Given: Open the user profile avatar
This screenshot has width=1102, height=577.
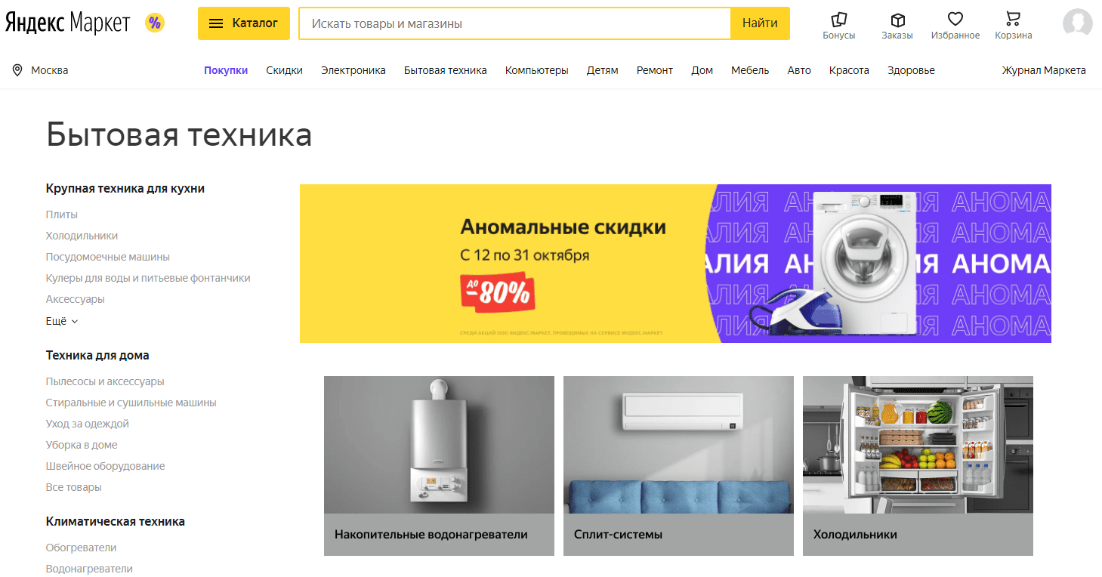Looking at the screenshot, I should point(1077,23).
